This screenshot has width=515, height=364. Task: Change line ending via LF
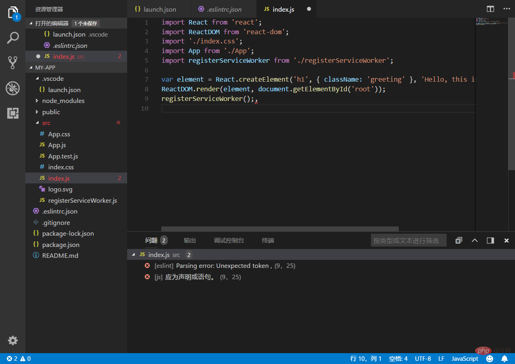[x=441, y=359]
